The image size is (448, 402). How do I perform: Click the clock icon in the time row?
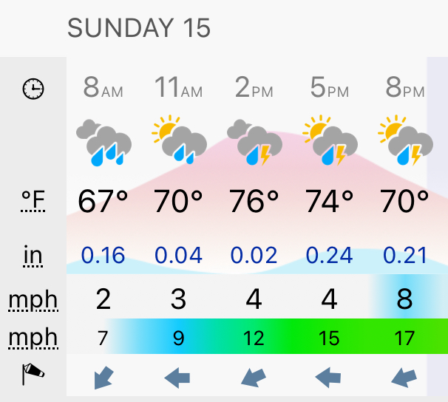point(33,89)
